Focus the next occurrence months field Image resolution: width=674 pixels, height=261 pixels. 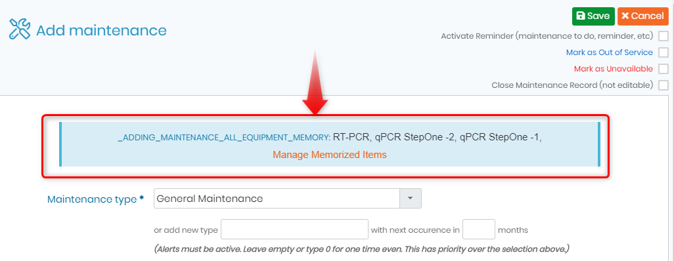point(479,230)
